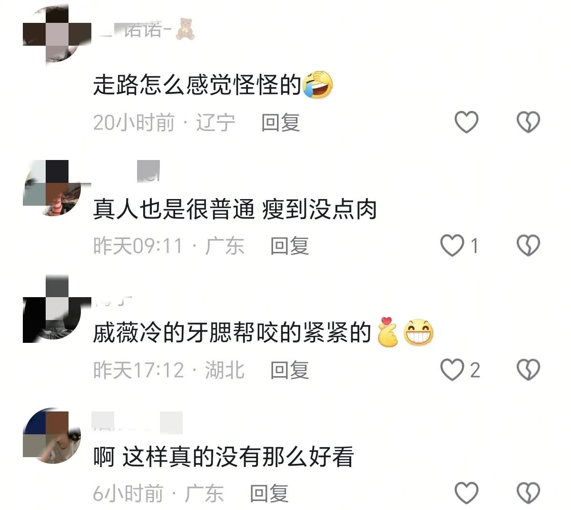Dislike the comment 啊 这样真的没有那么好看

click(528, 493)
